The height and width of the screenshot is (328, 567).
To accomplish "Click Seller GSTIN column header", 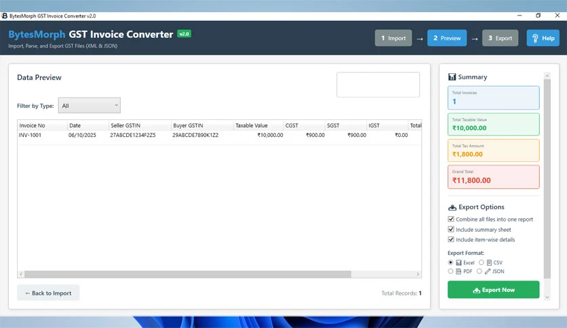I will (140, 125).
